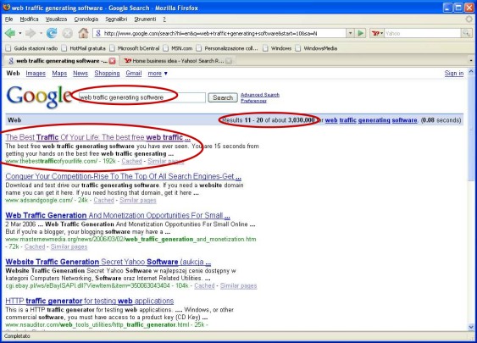Screen dimensions: 477x343
Task: Open the Gmail link
Action: (x=134, y=74)
